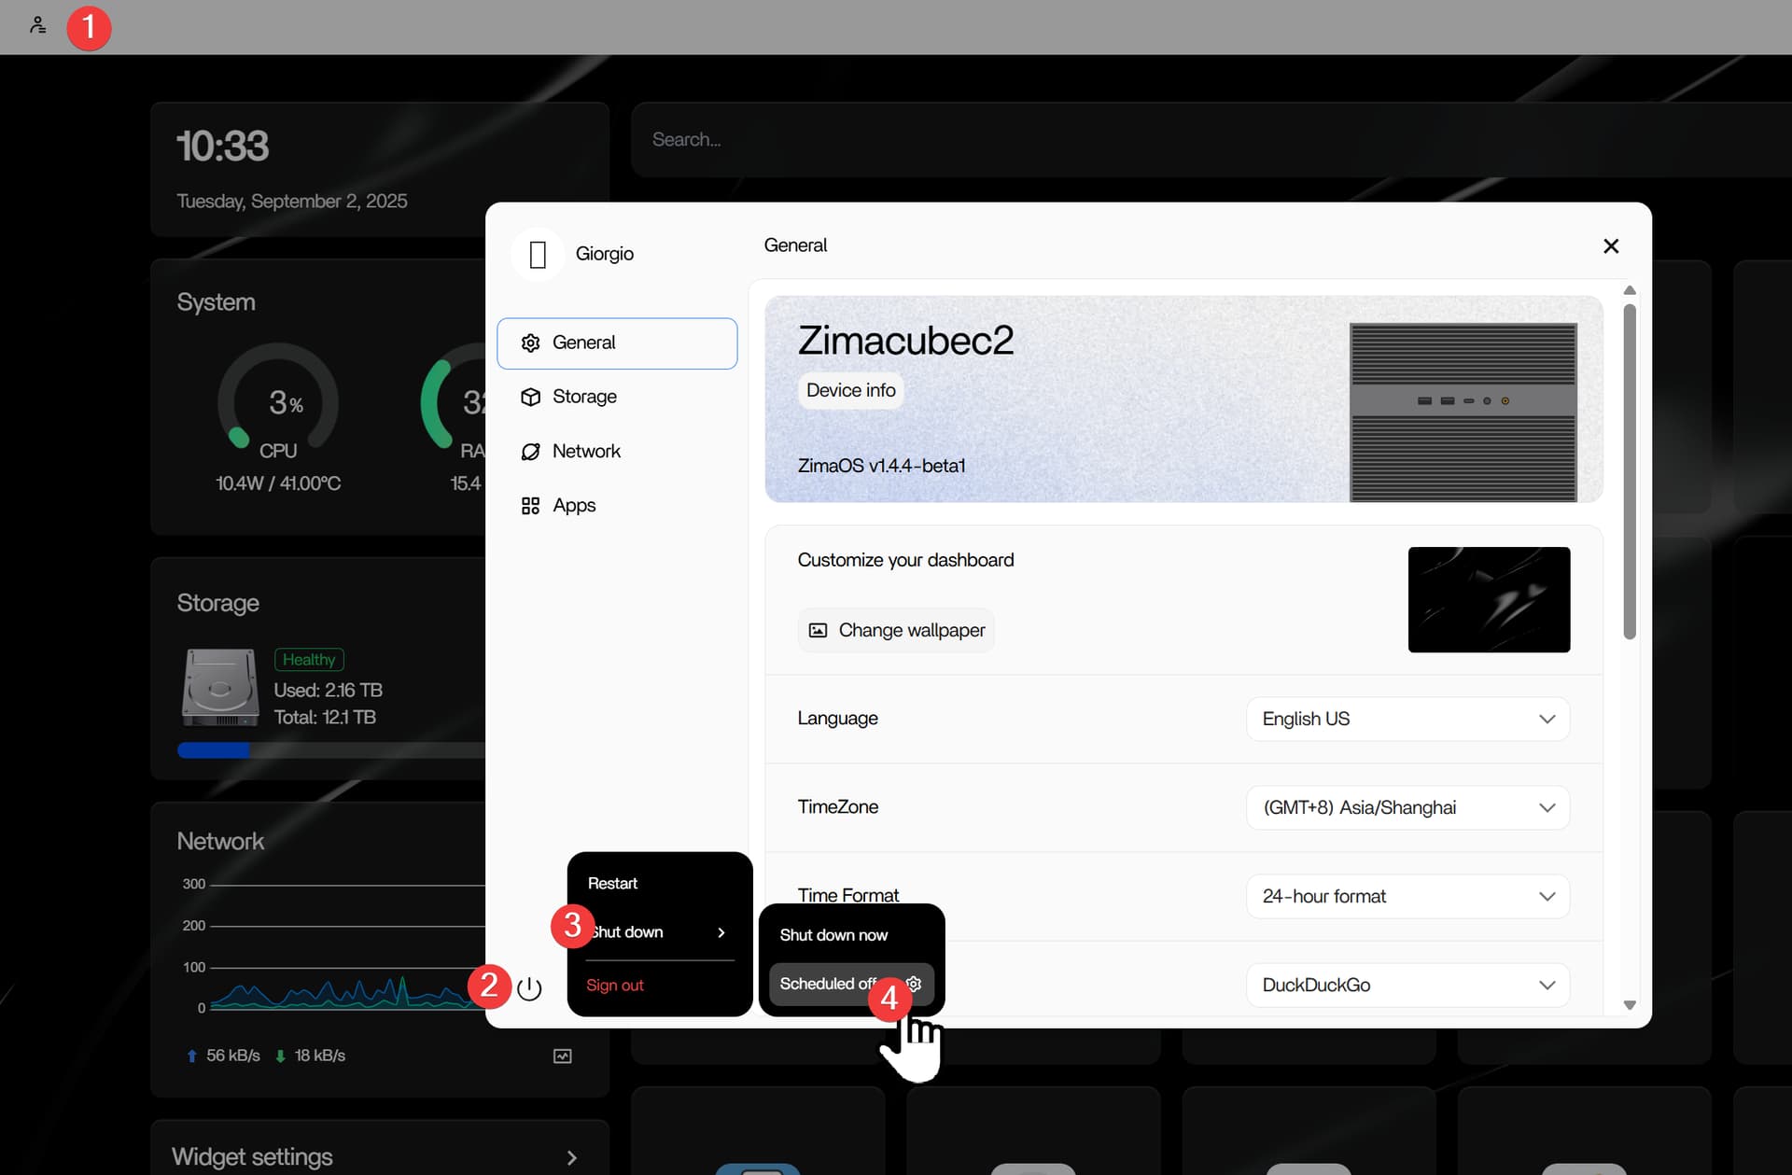Select Shut down now option

pos(833,934)
